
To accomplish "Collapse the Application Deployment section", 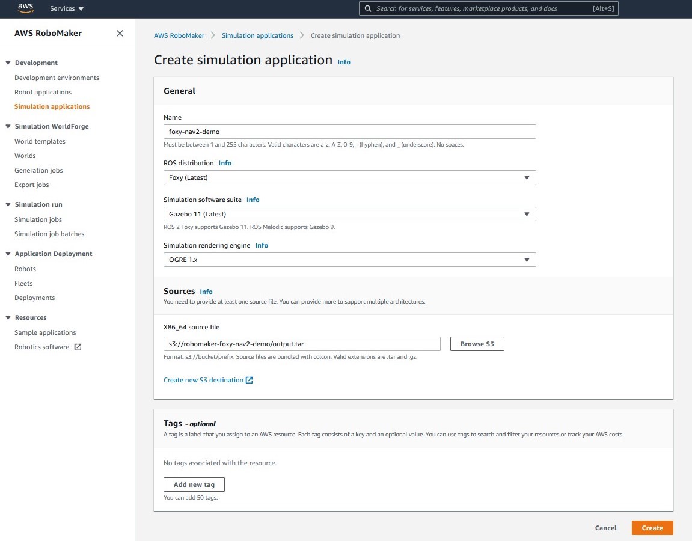I will 8,254.
